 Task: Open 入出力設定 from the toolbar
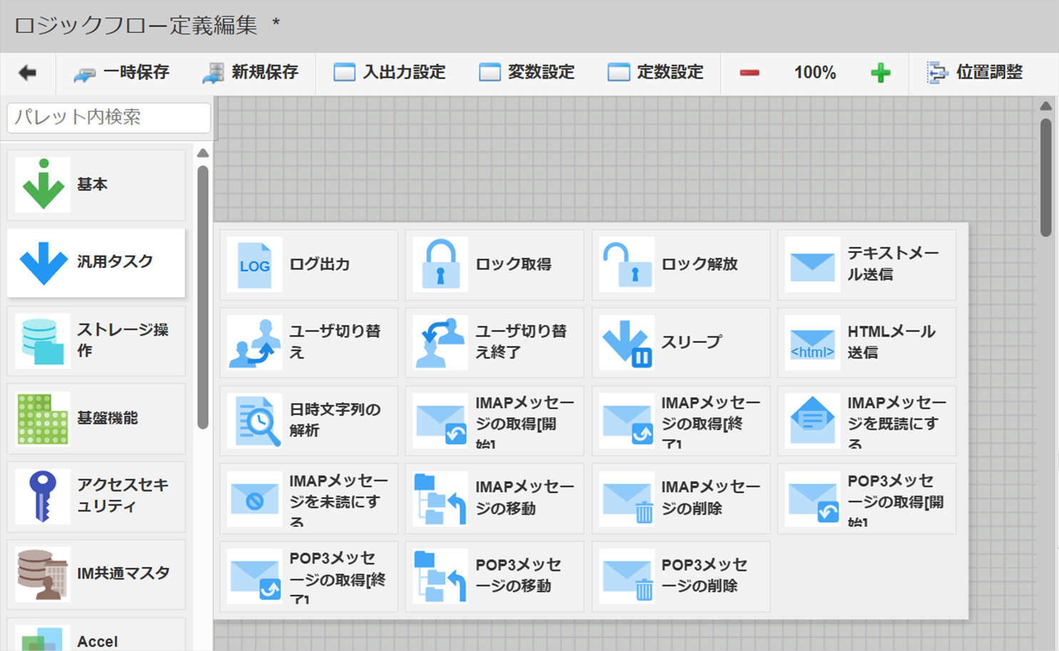(390, 73)
